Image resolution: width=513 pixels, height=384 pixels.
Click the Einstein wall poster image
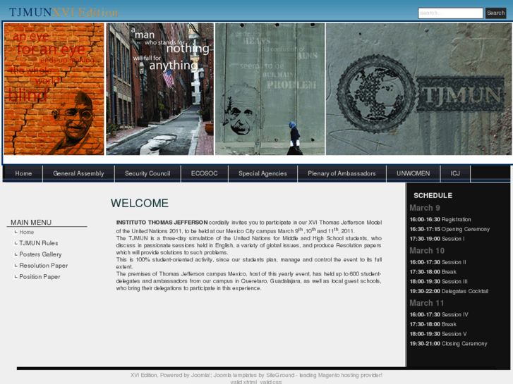tap(270, 89)
